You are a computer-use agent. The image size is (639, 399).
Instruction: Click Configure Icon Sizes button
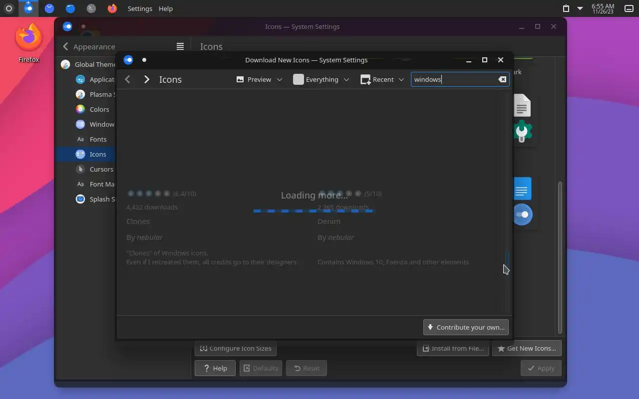click(236, 348)
